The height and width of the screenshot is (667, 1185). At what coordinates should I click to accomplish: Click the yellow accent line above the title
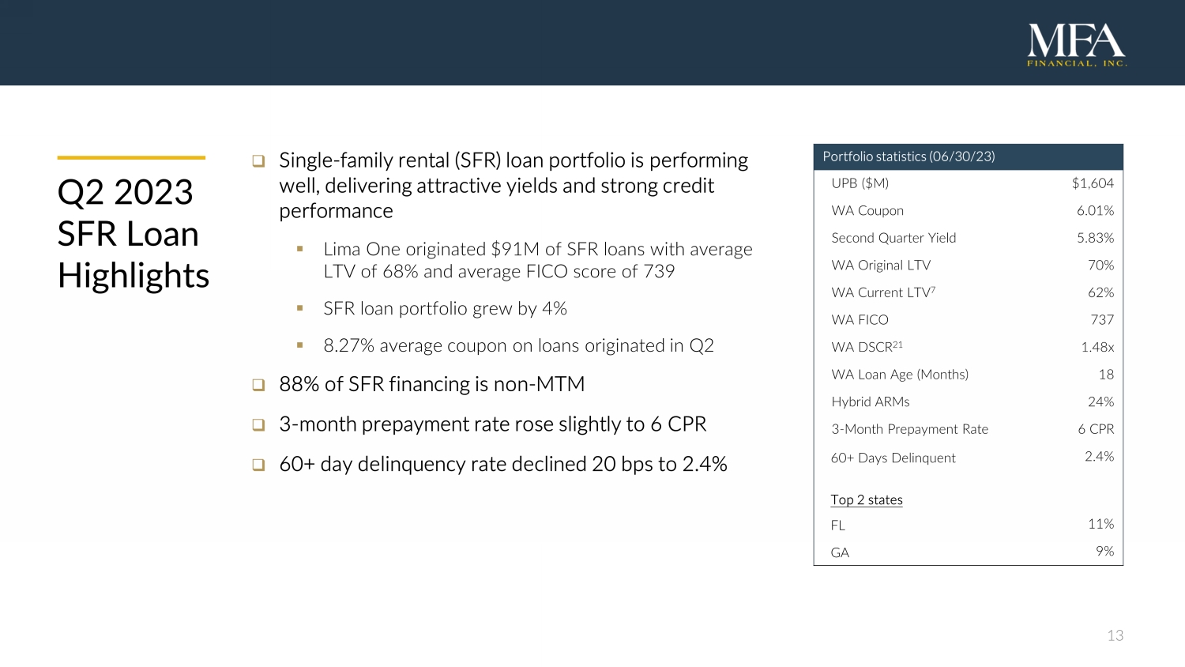pyautogui.click(x=131, y=158)
